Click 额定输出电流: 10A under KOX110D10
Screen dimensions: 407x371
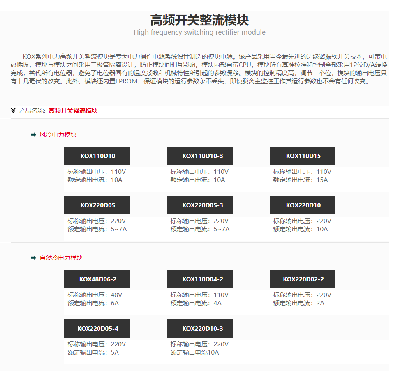coord(95,180)
